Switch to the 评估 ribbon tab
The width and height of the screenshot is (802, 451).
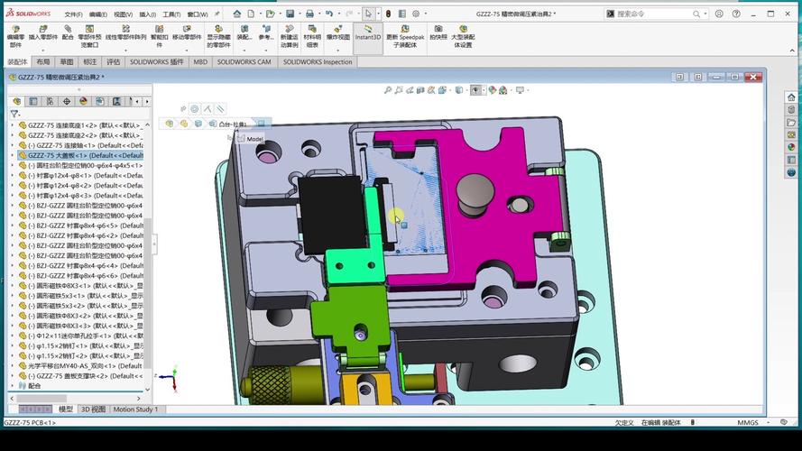point(113,62)
